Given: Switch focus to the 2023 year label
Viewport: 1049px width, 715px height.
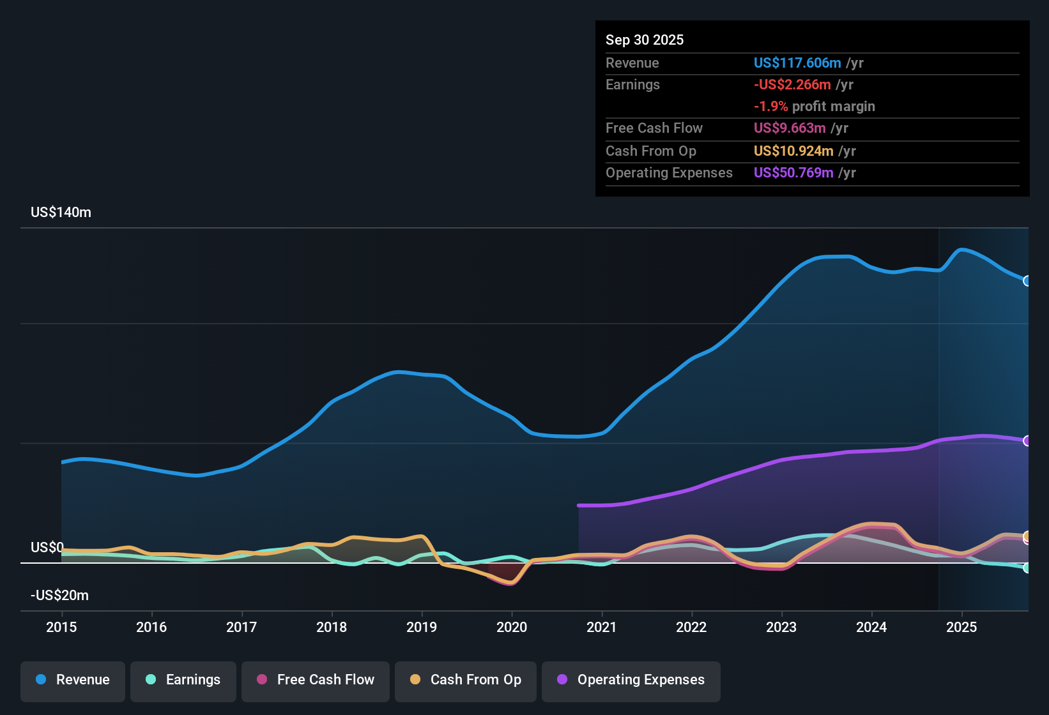Looking at the screenshot, I should click(781, 628).
